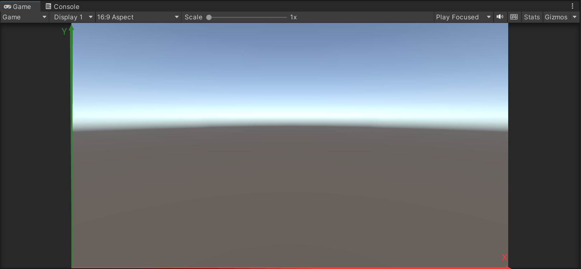
Task: Open the 16:9 Aspect ratio dropdown
Action: coord(138,17)
